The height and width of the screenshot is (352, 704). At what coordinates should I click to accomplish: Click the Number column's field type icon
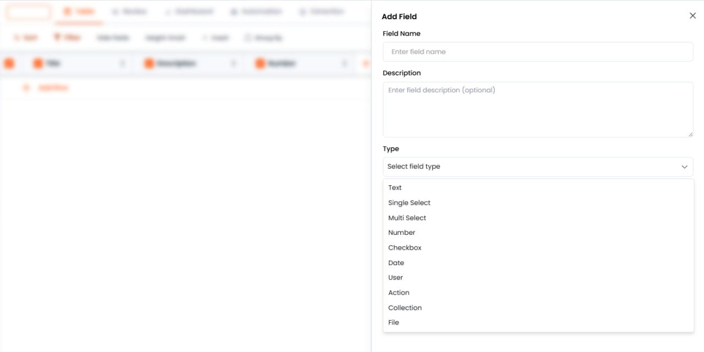260,63
